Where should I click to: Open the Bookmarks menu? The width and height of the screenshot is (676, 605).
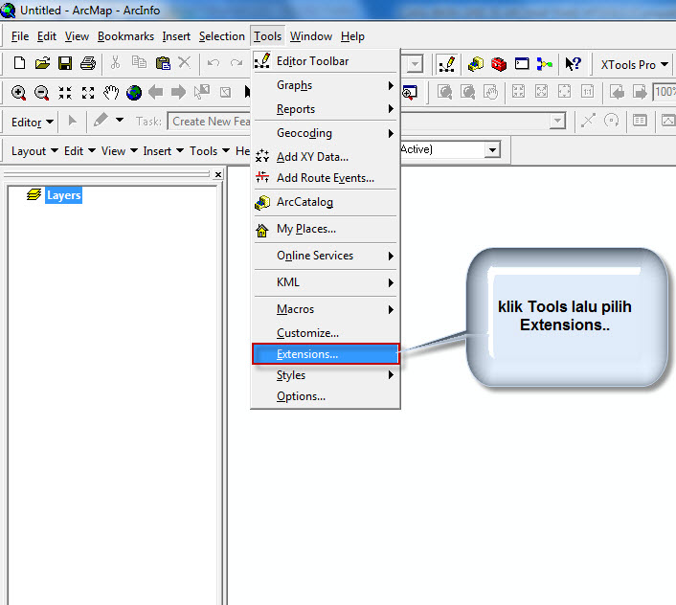click(125, 36)
